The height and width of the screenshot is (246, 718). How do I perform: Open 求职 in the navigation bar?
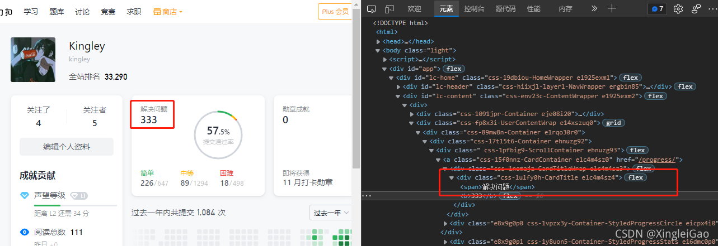click(x=134, y=12)
